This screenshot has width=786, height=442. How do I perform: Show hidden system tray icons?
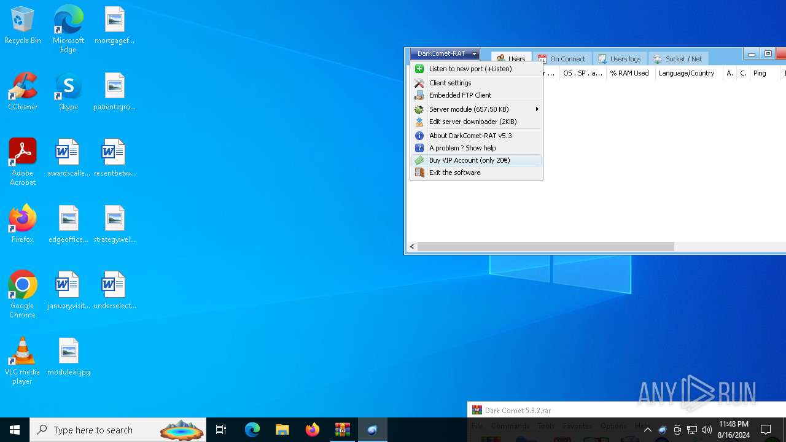click(647, 430)
